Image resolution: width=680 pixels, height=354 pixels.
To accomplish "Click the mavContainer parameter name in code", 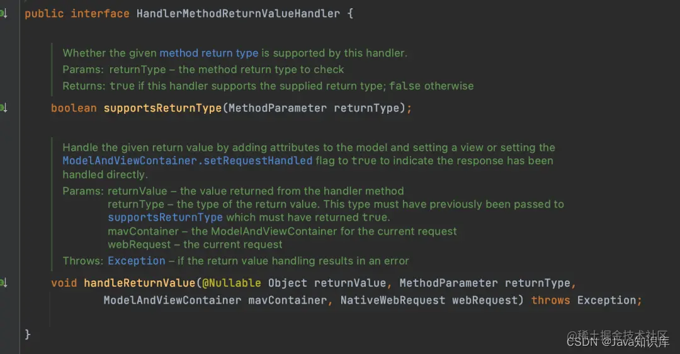I will 288,301.
